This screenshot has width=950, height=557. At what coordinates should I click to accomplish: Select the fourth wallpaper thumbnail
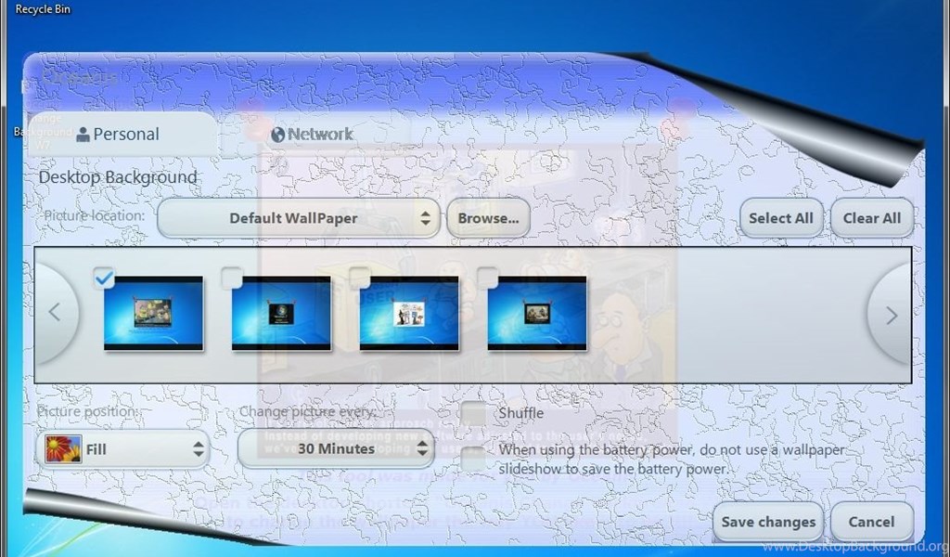537,314
